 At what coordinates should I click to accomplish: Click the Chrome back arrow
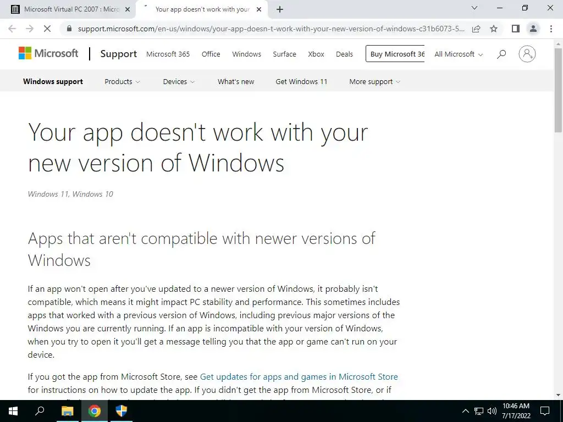coord(12,29)
